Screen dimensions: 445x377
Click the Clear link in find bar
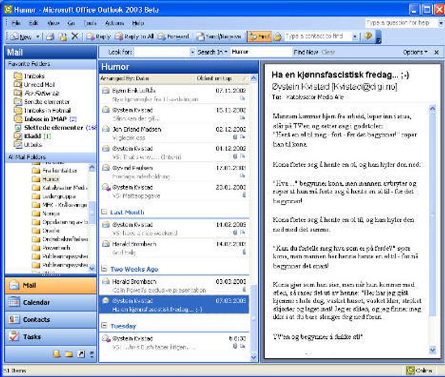[x=328, y=52]
